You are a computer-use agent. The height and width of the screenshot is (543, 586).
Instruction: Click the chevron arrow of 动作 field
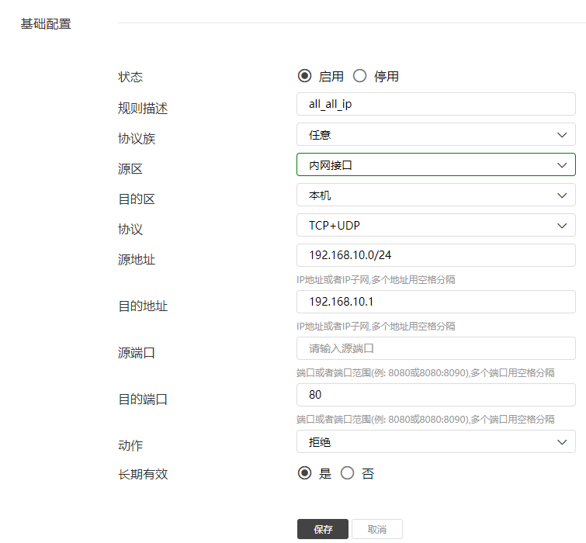(x=562, y=441)
